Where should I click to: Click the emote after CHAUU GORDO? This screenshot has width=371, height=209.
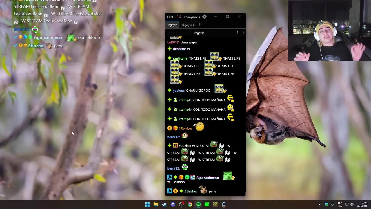pyautogui.click(x=220, y=89)
